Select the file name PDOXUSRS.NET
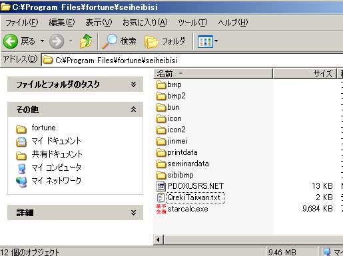This screenshot has width=343, height=256. pos(196,186)
